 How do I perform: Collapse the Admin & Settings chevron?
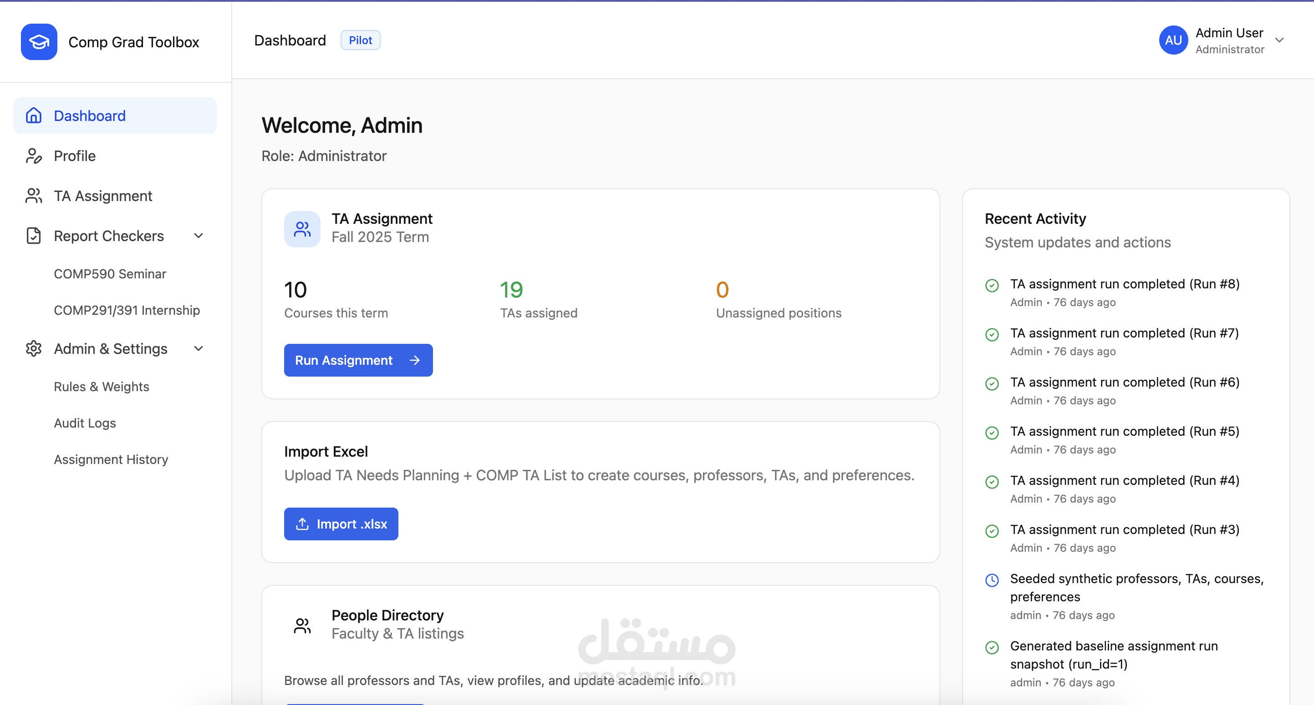[199, 348]
